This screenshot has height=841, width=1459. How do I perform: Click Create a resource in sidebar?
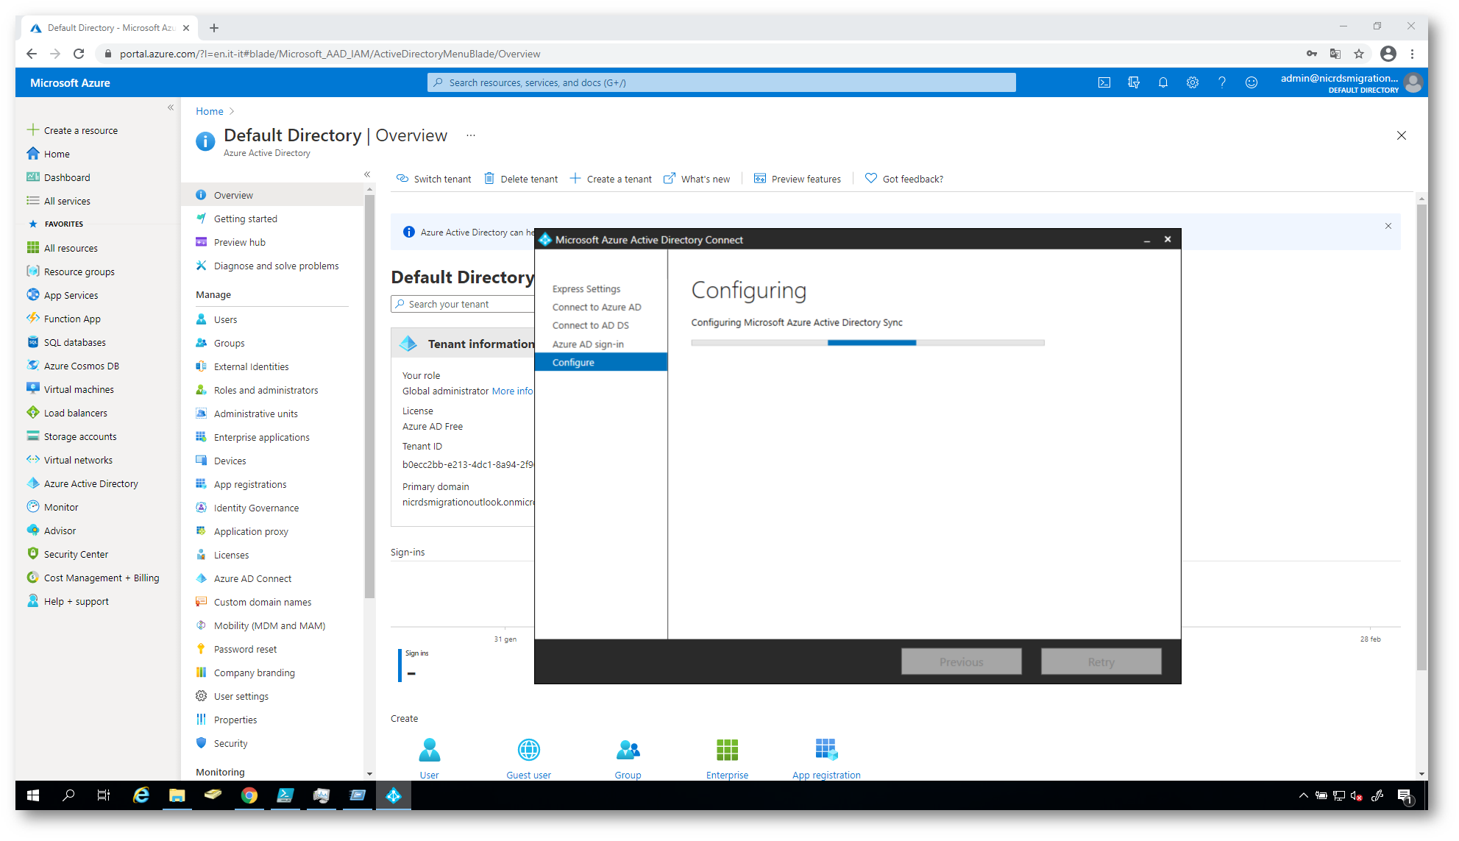[72, 130]
